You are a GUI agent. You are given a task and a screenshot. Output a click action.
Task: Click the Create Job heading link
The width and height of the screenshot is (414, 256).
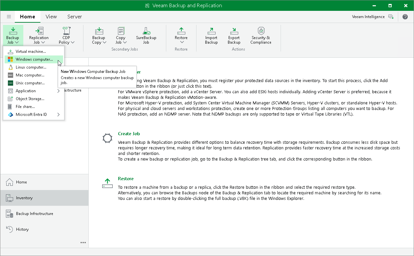coord(129,134)
